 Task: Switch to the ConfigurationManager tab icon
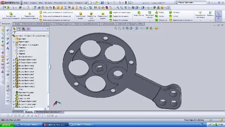coord(24,29)
